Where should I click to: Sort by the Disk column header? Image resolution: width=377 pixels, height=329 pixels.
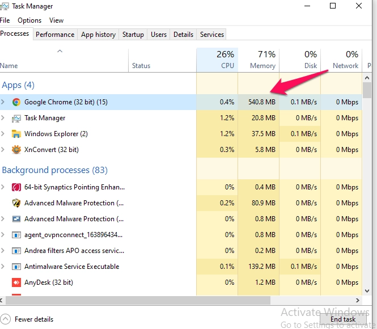coord(300,60)
